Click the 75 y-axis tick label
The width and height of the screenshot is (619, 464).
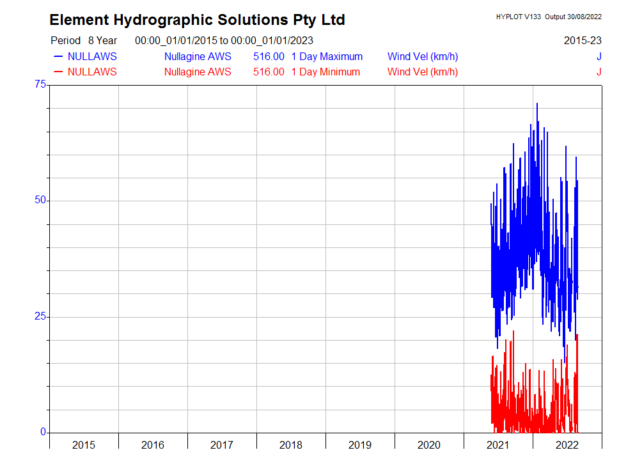pyautogui.click(x=40, y=84)
